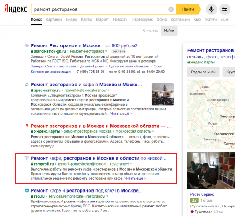Image resolution: width=235 pixels, height=216 pixels.
Task: Open result Ремонт кафе, ресторанов в Москве и области
Action: (x=99, y=158)
